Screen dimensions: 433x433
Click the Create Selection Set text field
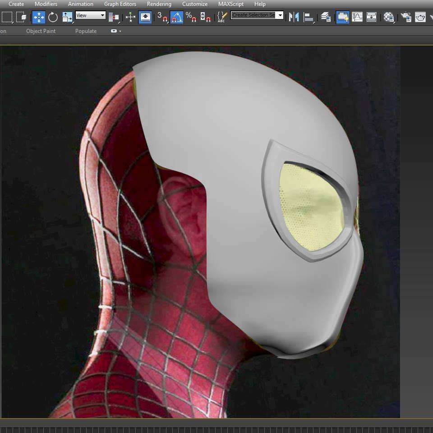pyautogui.click(x=253, y=15)
